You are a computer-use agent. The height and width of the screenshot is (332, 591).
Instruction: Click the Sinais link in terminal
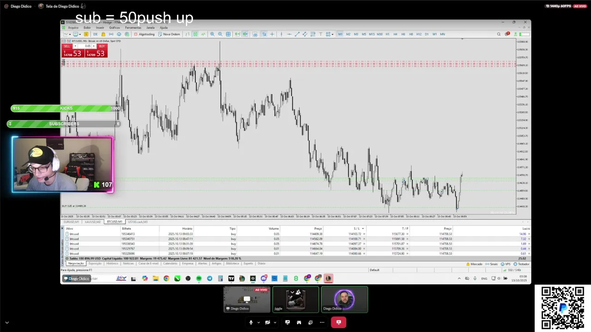point(492,264)
